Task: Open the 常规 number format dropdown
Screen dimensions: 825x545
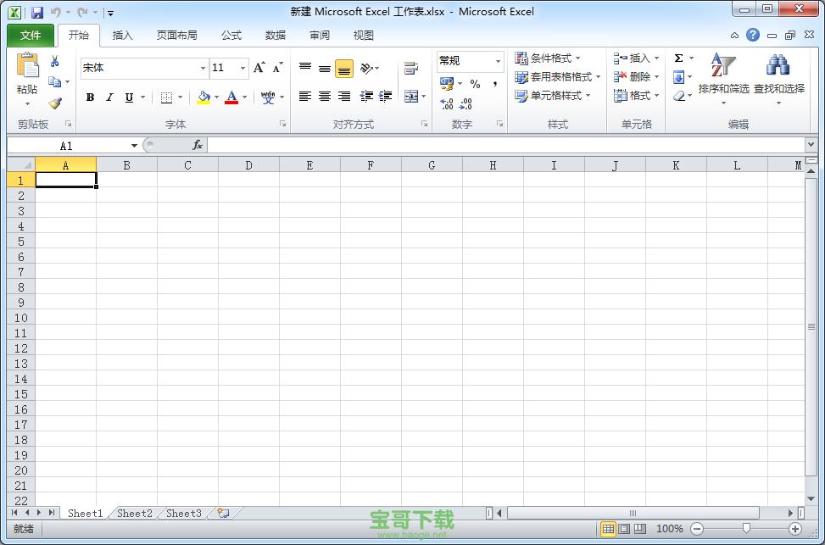Action: pyautogui.click(x=498, y=61)
